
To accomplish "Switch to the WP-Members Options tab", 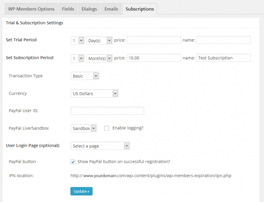I will coord(31,9).
